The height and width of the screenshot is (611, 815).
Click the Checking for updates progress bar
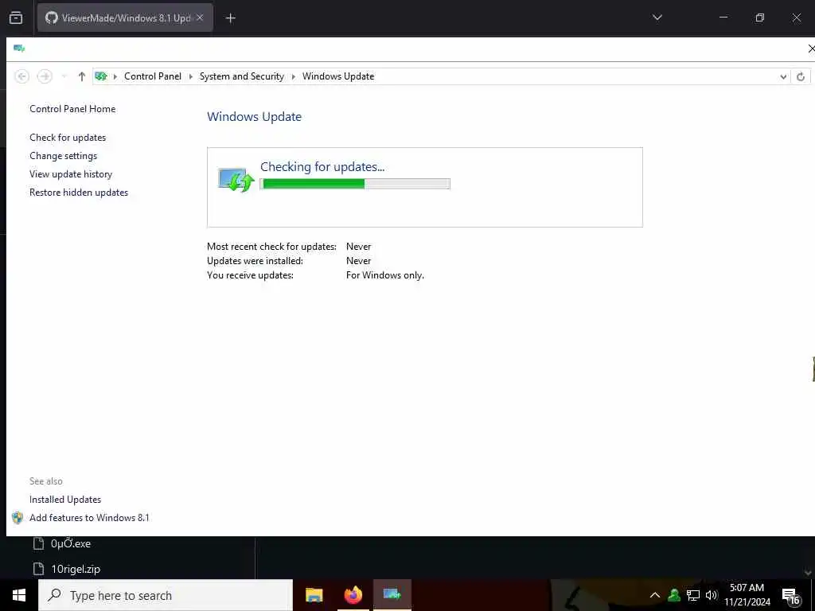[x=355, y=184]
